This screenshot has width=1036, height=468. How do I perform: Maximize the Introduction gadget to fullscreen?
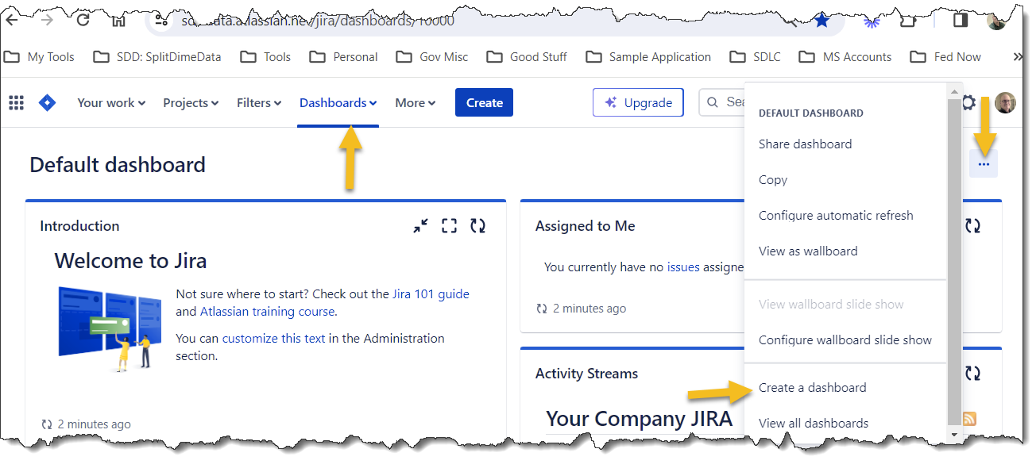[449, 226]
